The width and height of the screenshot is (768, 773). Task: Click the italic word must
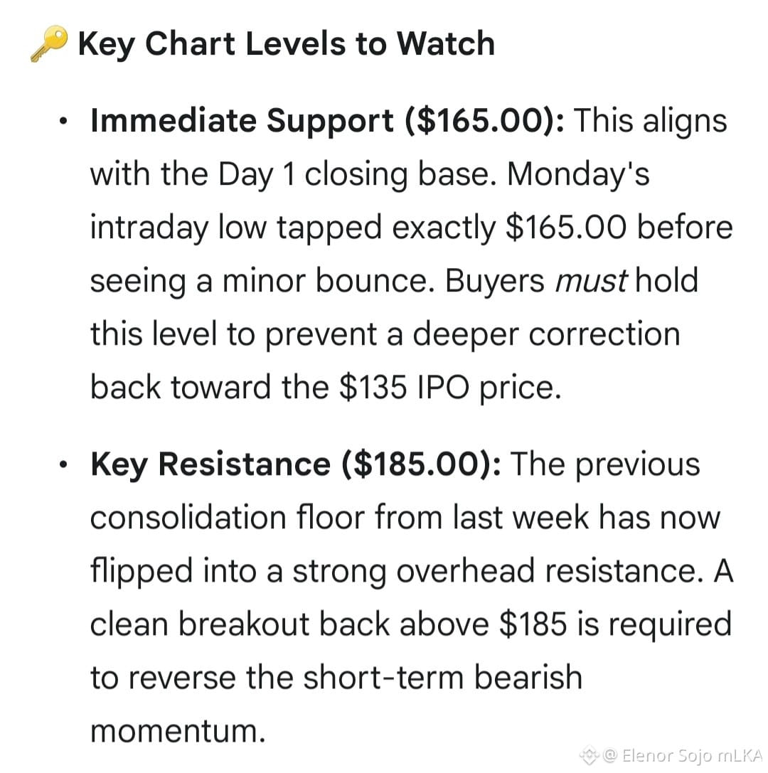pyautogui.click(x=592, y=281)
